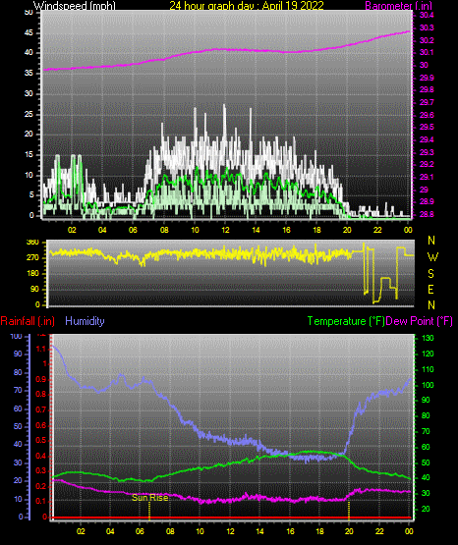Click 270 on the wind direction axis
Screen dimensions: 458x545
32,258
